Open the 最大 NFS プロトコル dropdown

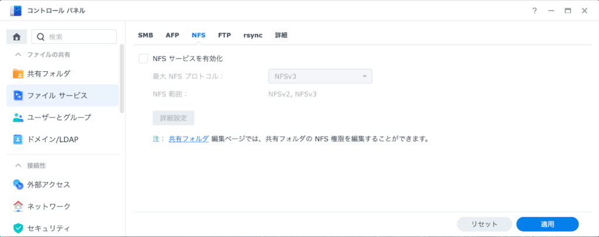click(320, 76)
